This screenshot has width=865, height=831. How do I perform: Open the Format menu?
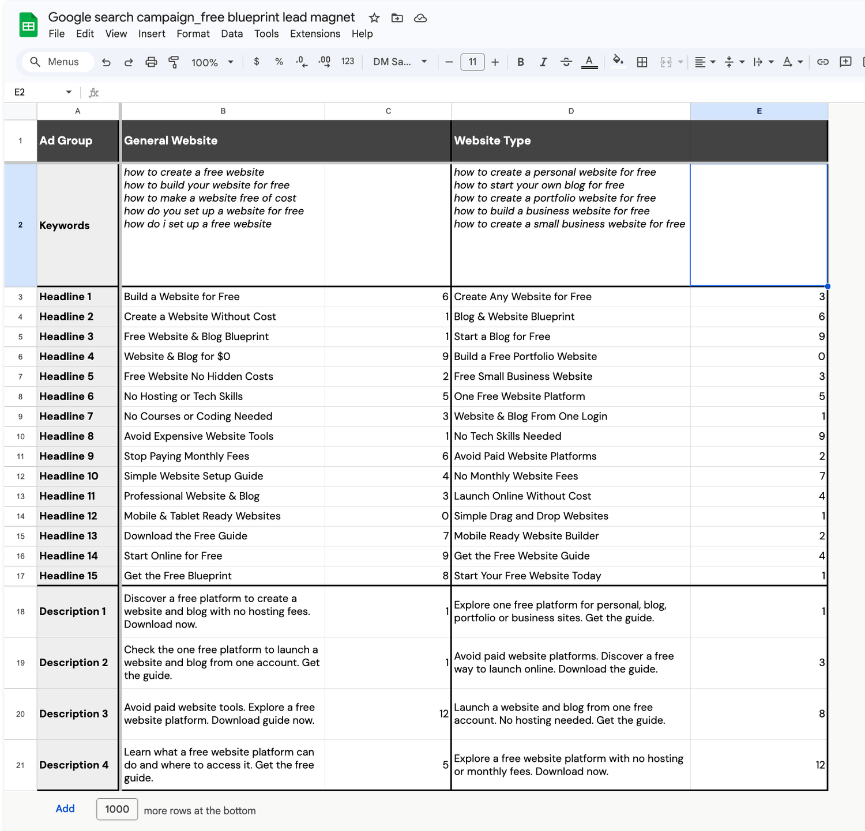click(193, 34)
